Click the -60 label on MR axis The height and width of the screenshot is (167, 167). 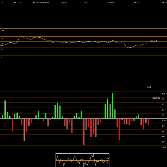163,137
